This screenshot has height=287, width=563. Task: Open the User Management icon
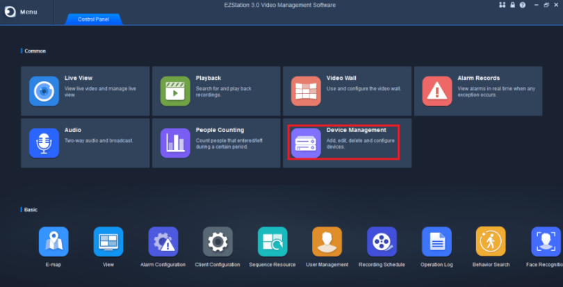pos(327,241)
